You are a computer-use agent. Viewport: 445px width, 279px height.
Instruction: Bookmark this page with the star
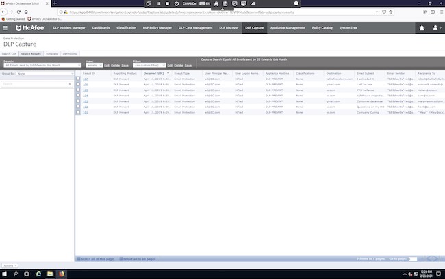pyautogui.click(x=390, y=12)
